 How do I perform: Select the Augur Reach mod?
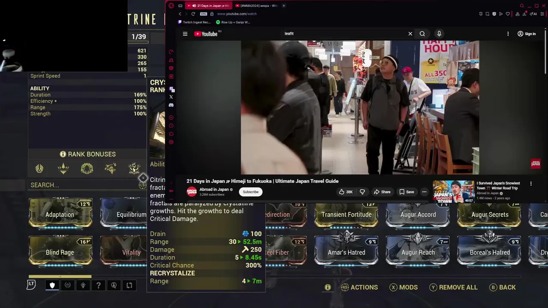[x=418, y=249]
